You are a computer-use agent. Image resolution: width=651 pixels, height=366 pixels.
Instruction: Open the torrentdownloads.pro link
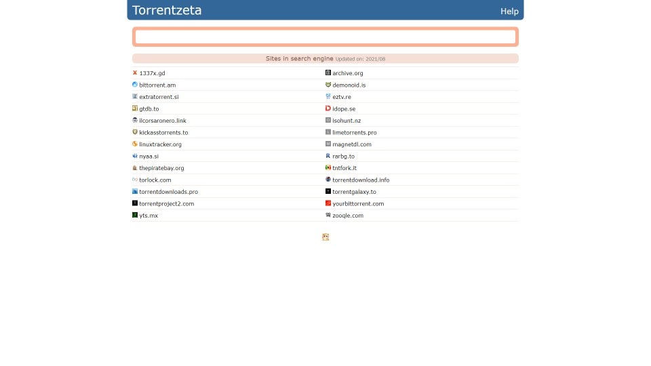pyautogui.click(x=169, y=192)
